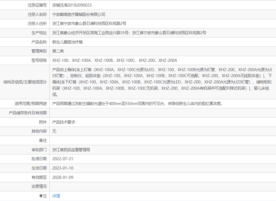
Task: Select approval department 浙江省药品监督管理局
Action: (x=71, y=150)
